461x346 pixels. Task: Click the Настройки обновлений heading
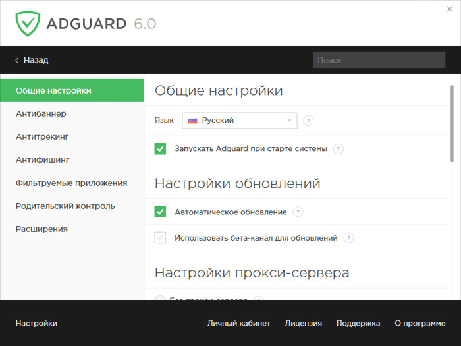click(x=237, y=183)
